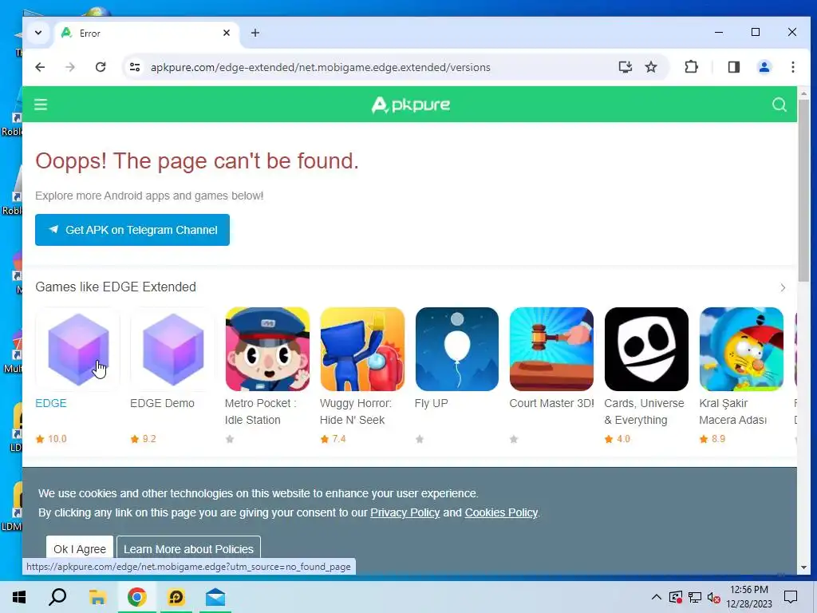
Task: Click the EDGE Demo title text
Action: coord(162,403)
